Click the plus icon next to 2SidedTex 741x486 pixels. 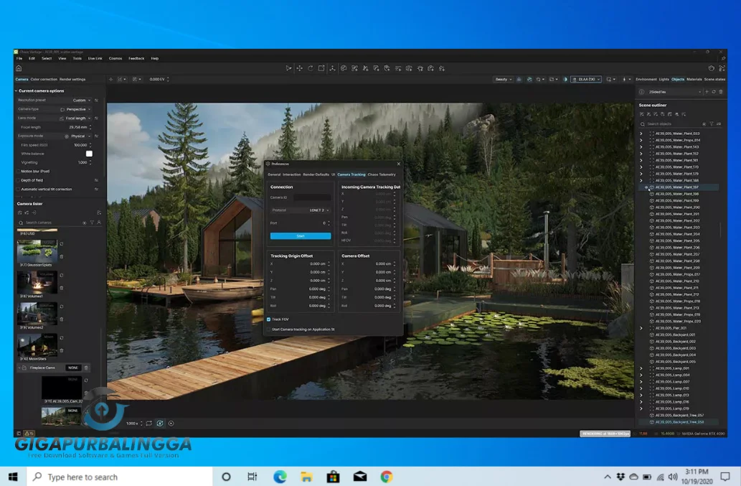coord(707,92)
